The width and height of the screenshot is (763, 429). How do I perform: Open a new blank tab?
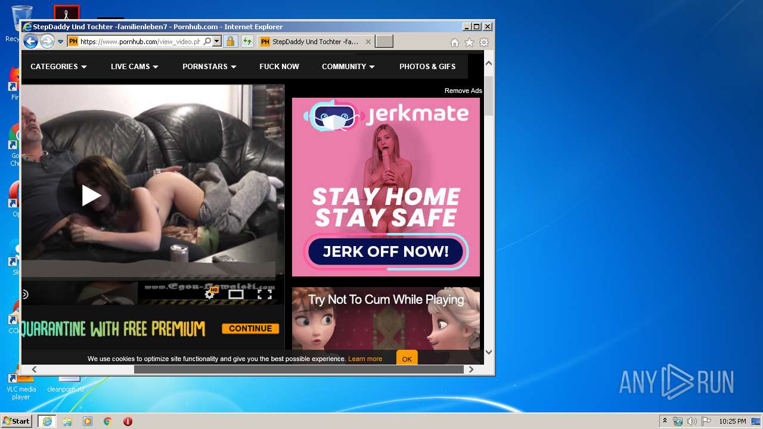pos(384,42)
